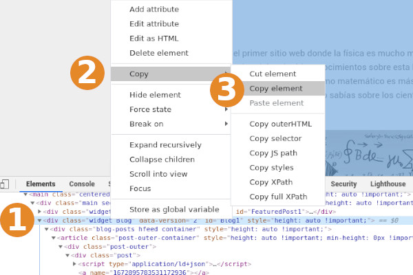
Task: Expand the FeaturedPost1 widget div
Action: 39,212
